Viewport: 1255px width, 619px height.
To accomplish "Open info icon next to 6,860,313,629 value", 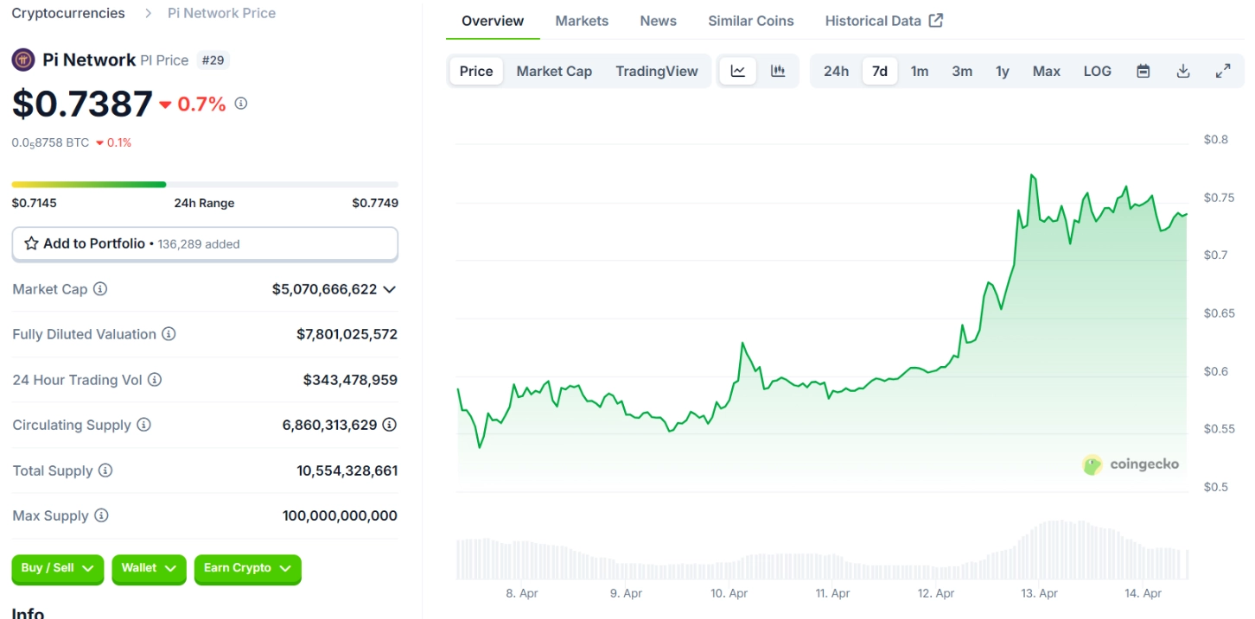I will coord(390,425).
